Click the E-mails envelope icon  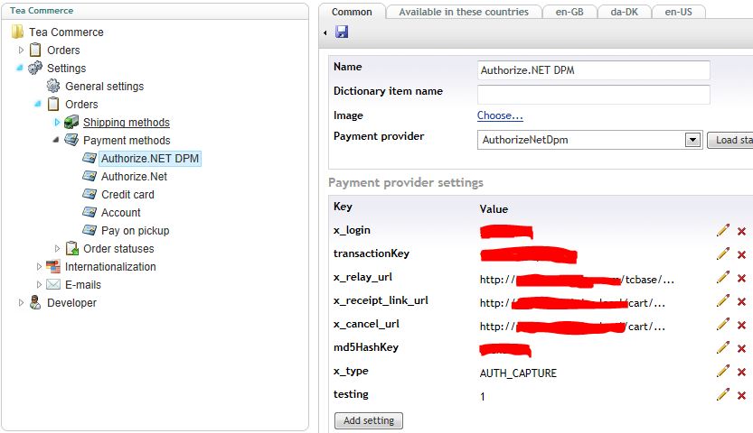[x=53, y=284]
